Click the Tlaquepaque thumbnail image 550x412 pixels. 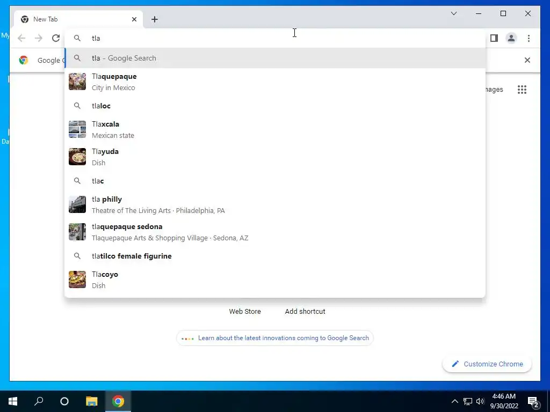[77, 82]
